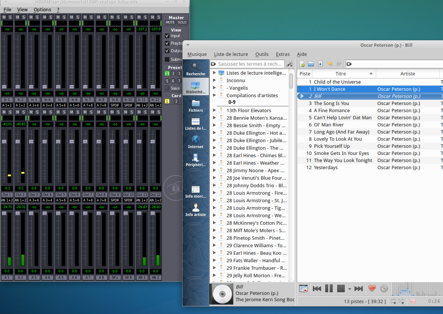This screenshot has height=314, width=443.
Task: Expand the 13th Floor Elevators entry
Action: [214, 110]
